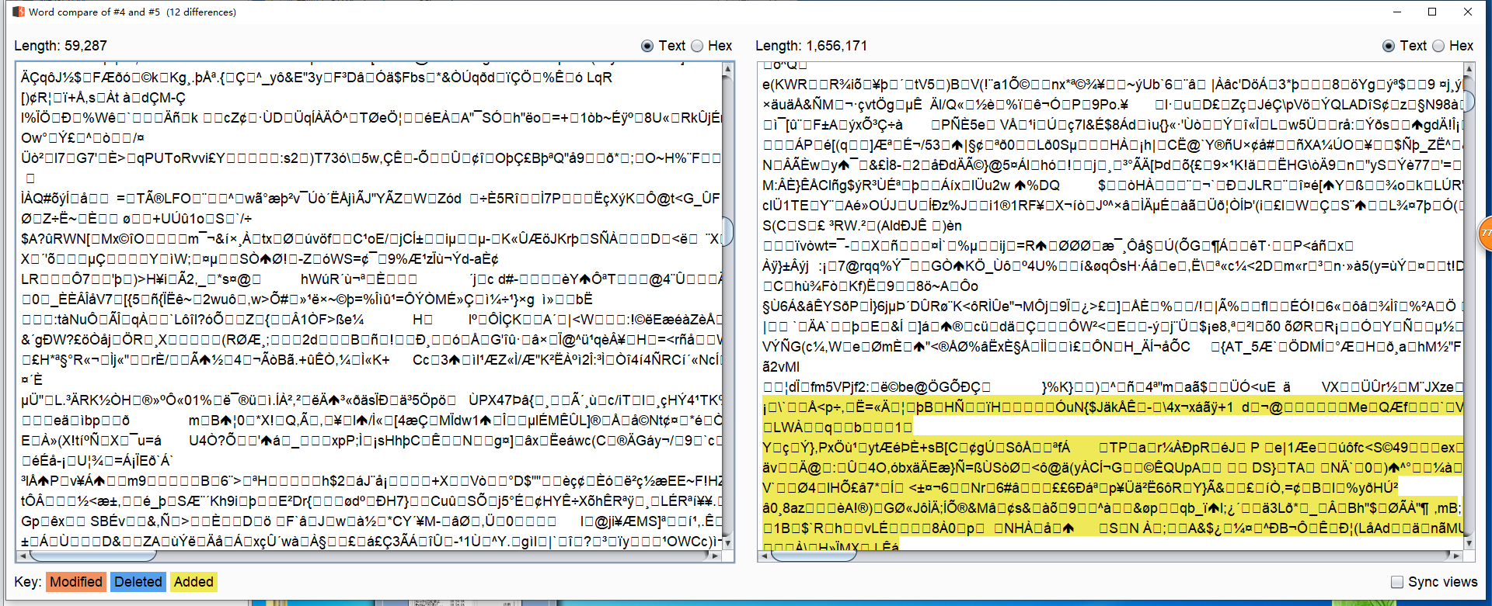Select the Text radio in left pane

coord(647,46)
